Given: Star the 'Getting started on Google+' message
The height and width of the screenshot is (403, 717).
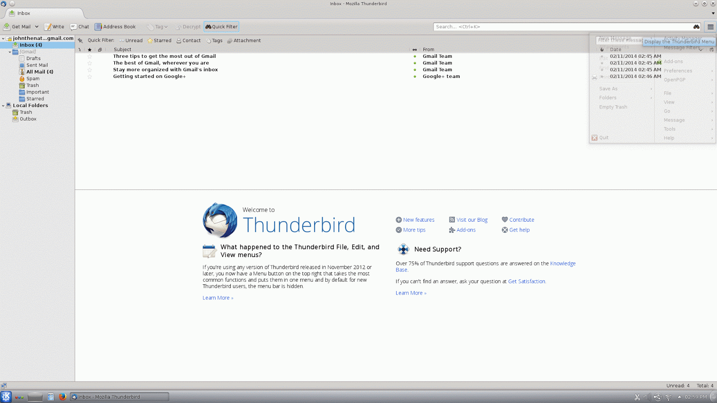Looking at the screenshot, I should click(90, 77).
